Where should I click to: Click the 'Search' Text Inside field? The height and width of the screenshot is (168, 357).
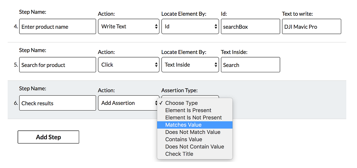(250, 65)
